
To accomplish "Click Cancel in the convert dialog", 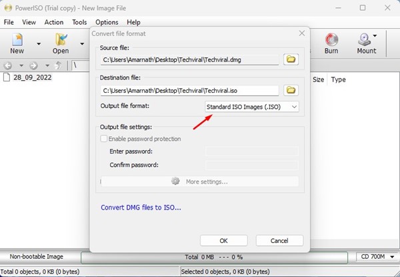I will click(x=279, y=240).
